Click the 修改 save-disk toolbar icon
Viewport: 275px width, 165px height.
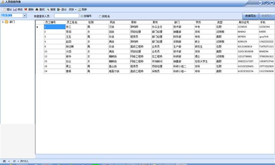15,9
